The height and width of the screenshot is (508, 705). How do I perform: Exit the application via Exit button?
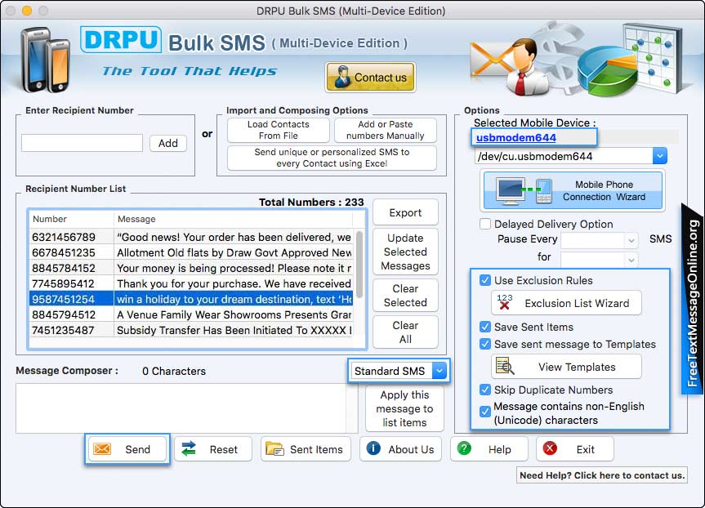point(574,448)
